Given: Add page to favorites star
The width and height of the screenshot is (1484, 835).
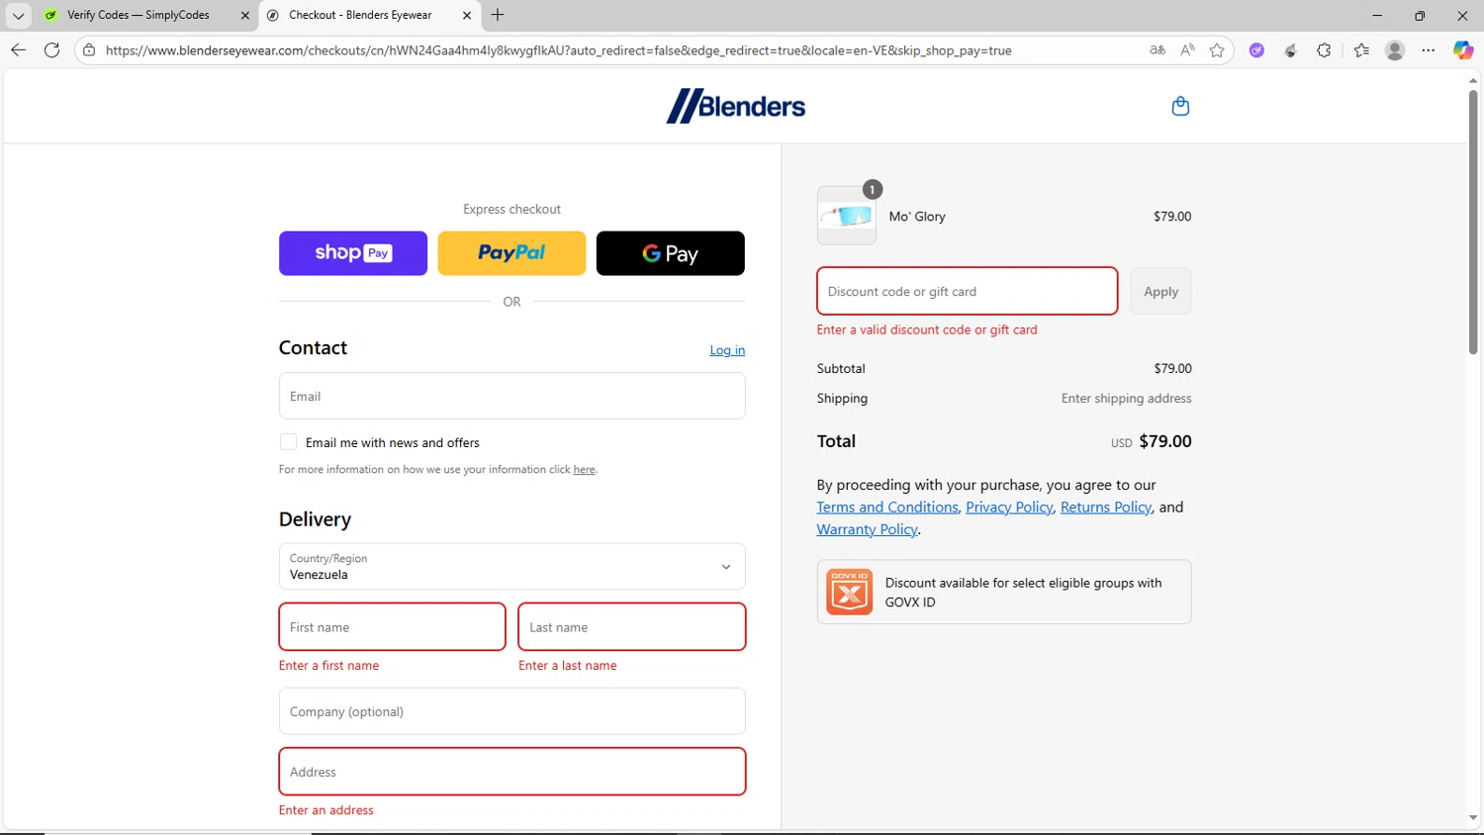Looking at the screenshot, I should (x=1217, y=49).
